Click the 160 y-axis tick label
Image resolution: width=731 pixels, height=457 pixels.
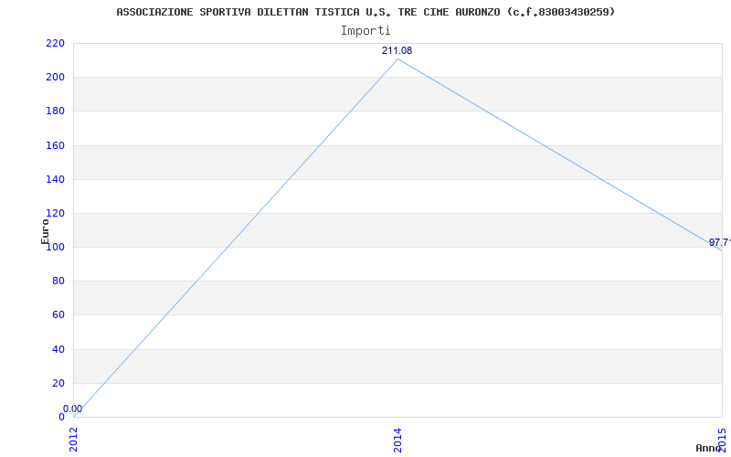pos(55,145)
